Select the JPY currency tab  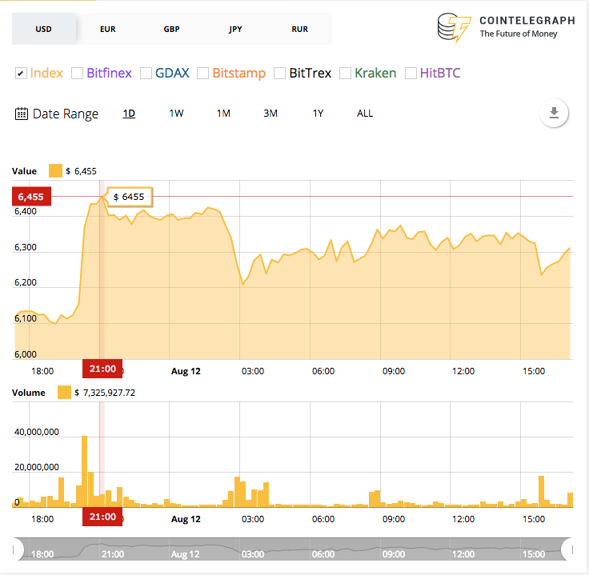pos(235,29)
